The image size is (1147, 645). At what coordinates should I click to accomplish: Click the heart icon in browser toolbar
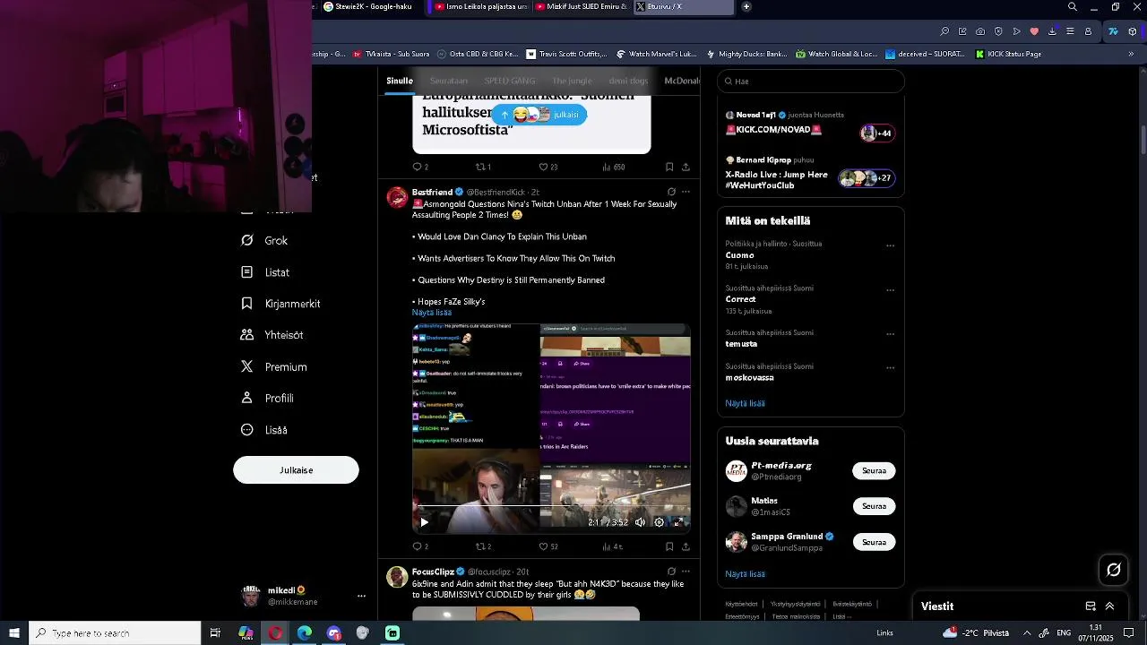(x=1034, y=31)
